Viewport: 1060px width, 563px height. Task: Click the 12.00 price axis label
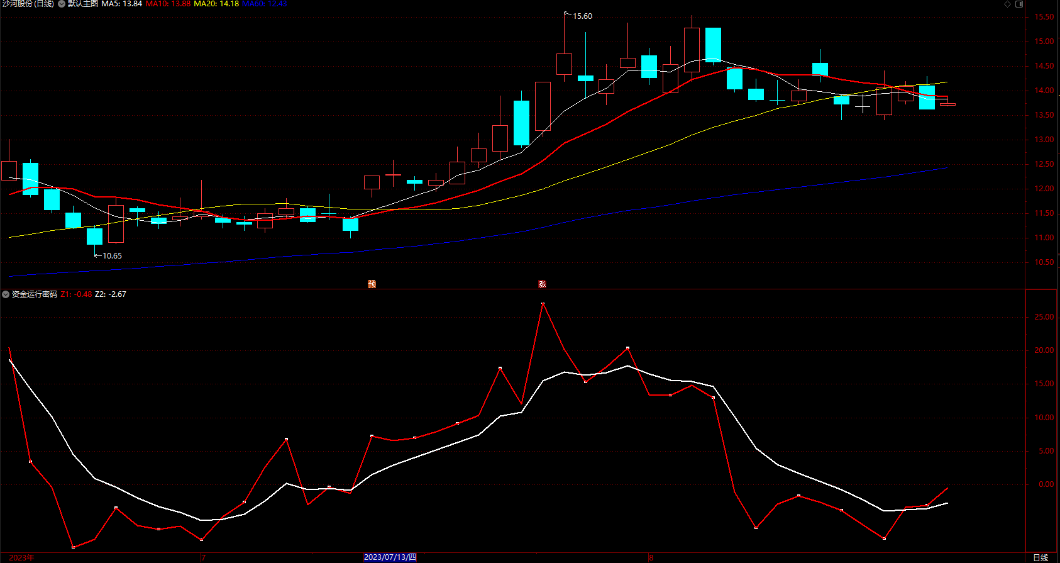pyautogui.click(x=1044, y=189)
